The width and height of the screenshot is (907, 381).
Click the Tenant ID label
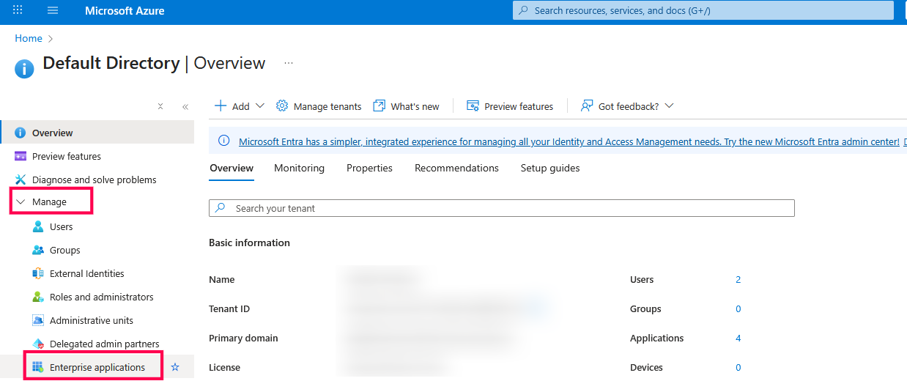click(x=229, y=308)
